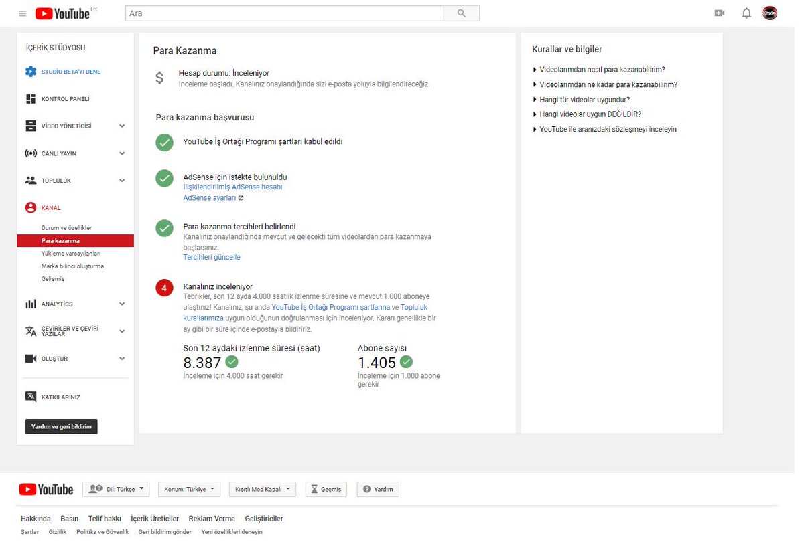Image resolution: width=804 pixels, height=552 pixels.
Task: Open the hamburger guide menu
Action: [x=23, y=13]
